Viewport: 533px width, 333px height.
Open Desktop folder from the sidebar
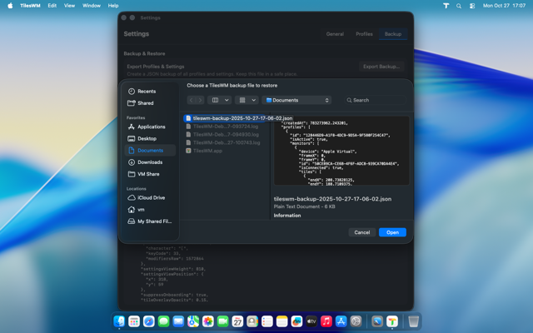(142, 139)
